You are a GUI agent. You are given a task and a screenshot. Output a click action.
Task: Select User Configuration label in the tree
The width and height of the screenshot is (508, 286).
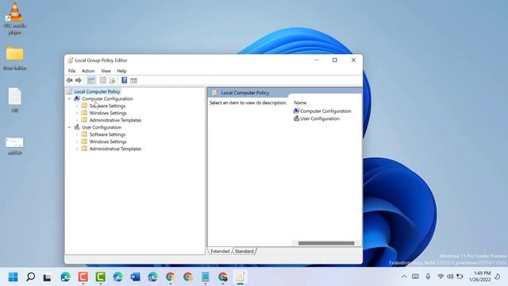pos(102,127)
